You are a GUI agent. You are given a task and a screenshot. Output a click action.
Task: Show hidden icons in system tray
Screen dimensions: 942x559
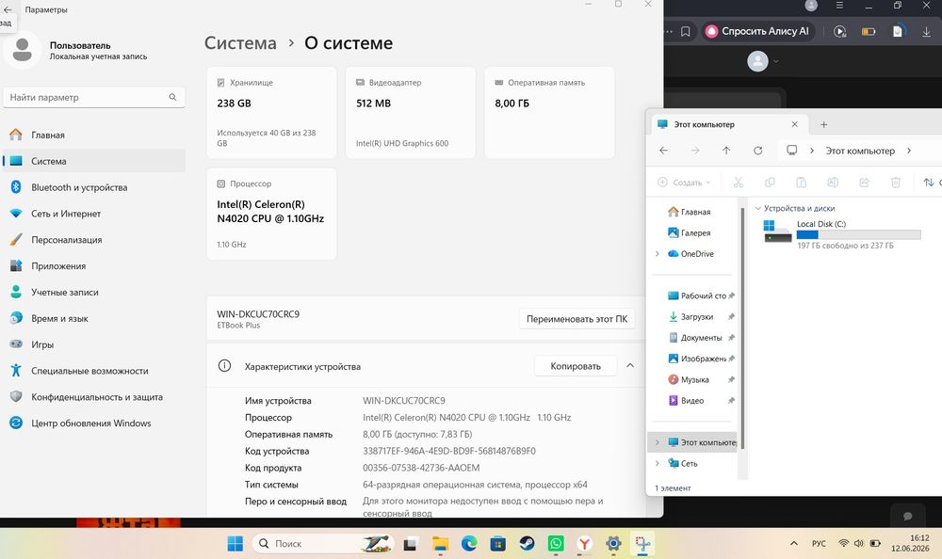[794, 543]
